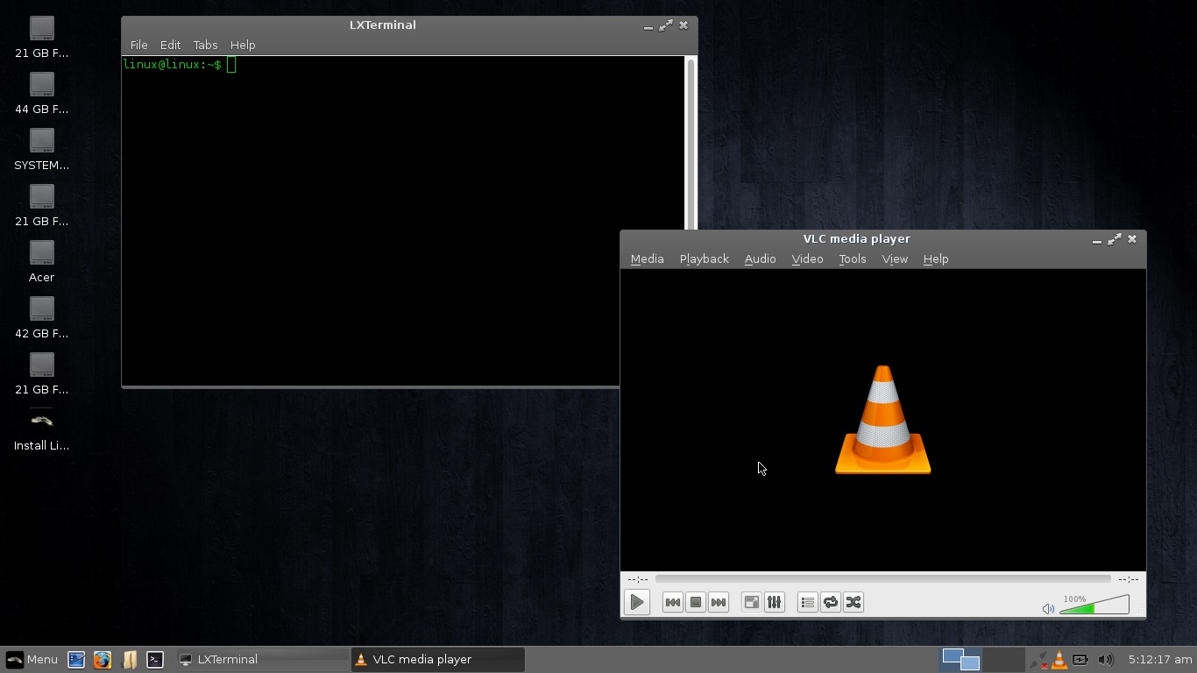Open LXTerminal File menu

[138, 45]
